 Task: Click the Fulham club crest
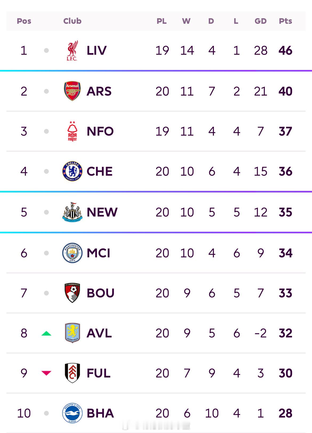click(72, 373)
